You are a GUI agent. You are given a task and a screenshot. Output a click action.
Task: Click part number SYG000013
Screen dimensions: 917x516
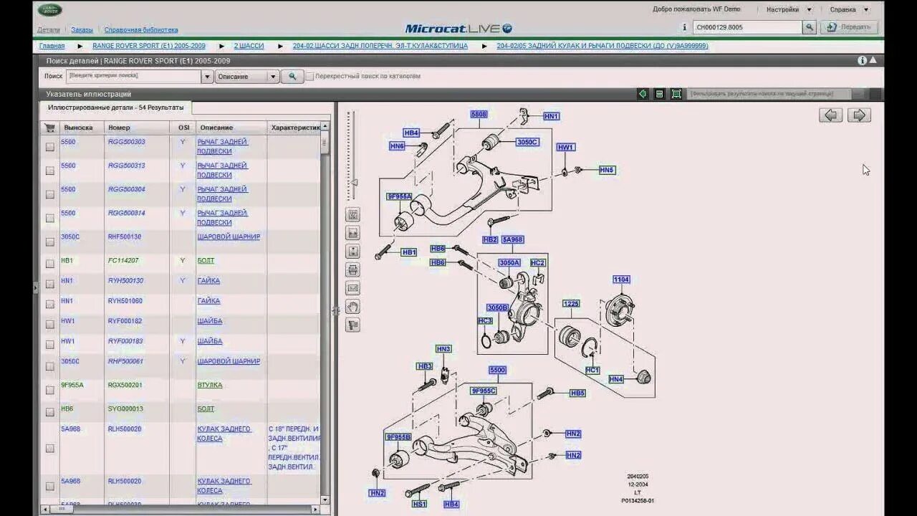pos(125,408)
